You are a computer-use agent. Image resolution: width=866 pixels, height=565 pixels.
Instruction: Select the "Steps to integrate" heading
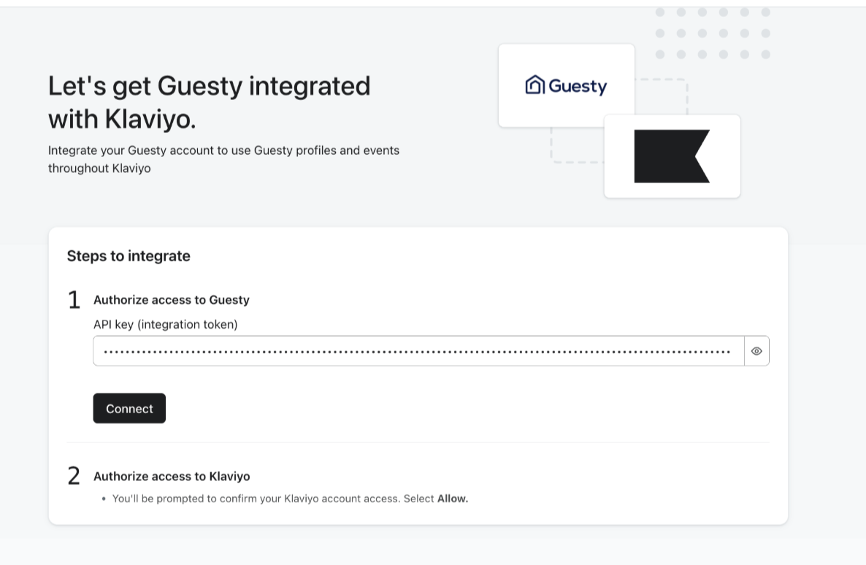(x=129, y=256)
